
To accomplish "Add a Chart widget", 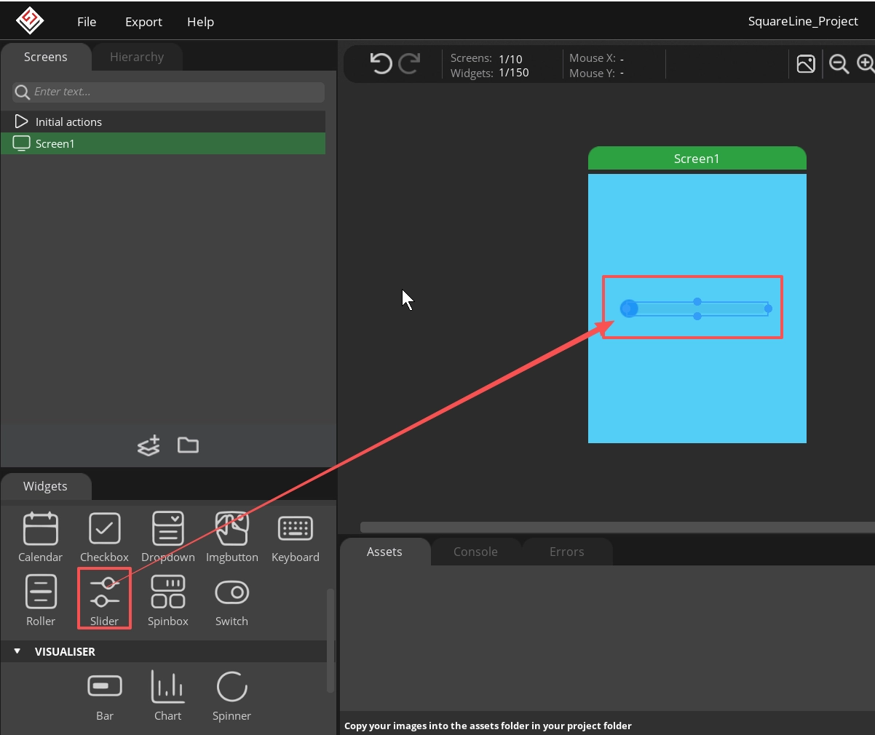I will click(x=168, y=696).
